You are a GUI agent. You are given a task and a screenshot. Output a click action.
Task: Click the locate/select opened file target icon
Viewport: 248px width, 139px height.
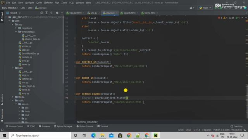pyautogui.click(x=42, y=13)
